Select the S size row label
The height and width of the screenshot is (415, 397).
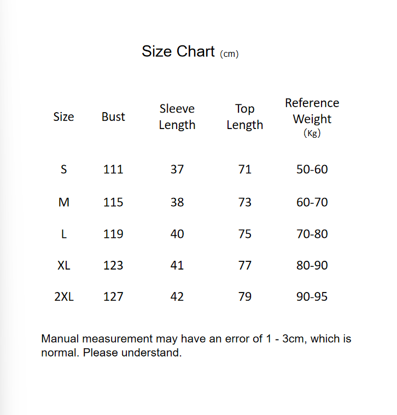click(x=63, y=169)
